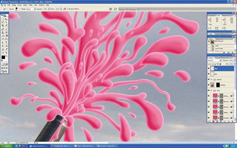This screenshot has height=148, width=237.
Task: Open the Layers panel Opacity arrow
Action: 234,60
